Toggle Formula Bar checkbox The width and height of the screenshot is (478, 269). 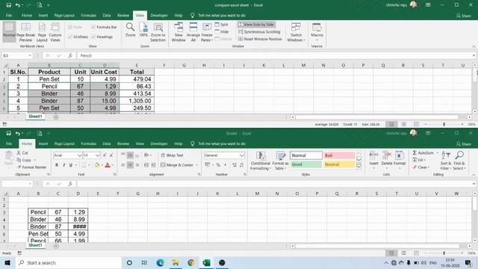click(x=93, y=27)
